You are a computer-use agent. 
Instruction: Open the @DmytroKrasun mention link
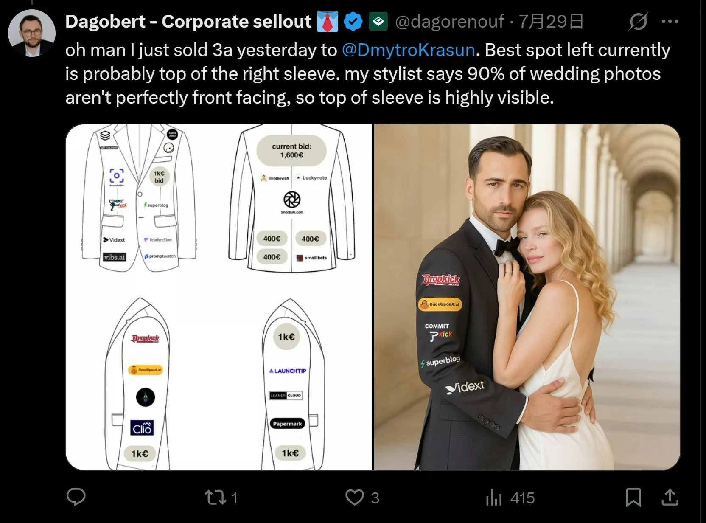[408, 50]
